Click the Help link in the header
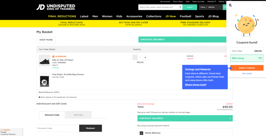This screenshot has width=266, height=136. pos(188,2)
